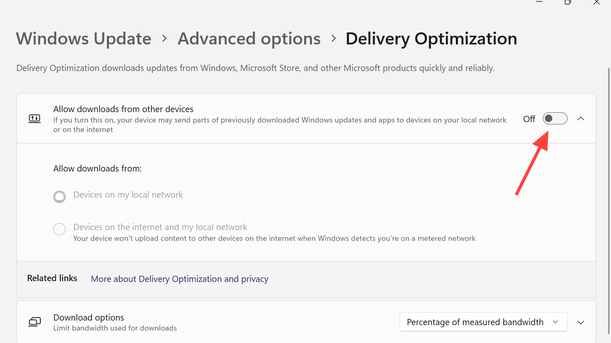Close the Settings window
Image resolution: width=611 pixels, height=343 pixels.
(596, 2)
